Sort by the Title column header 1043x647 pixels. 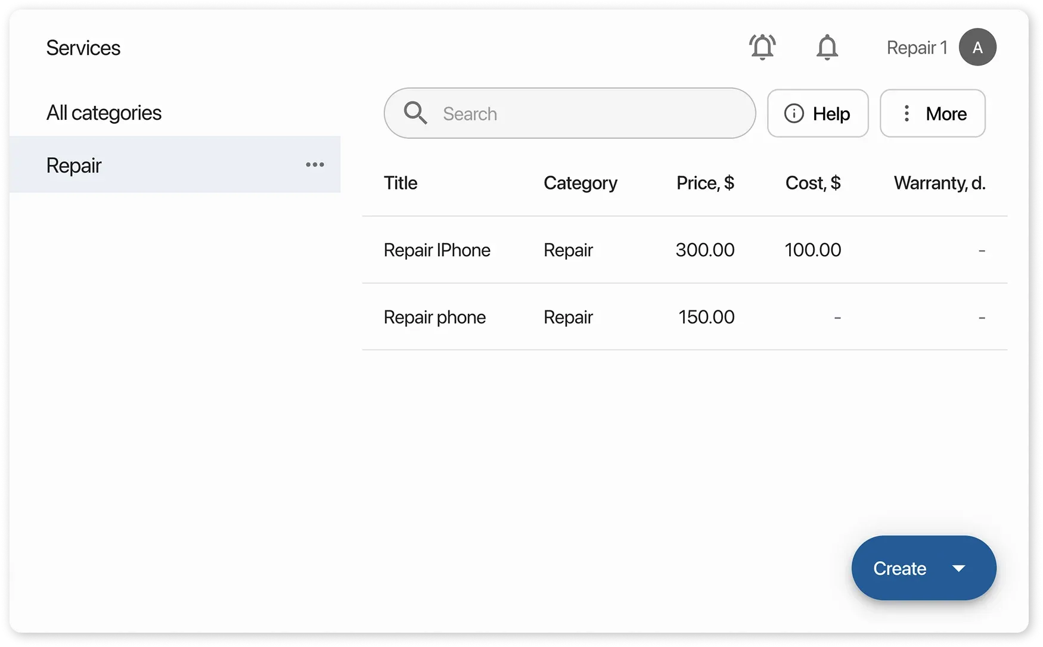401,183
